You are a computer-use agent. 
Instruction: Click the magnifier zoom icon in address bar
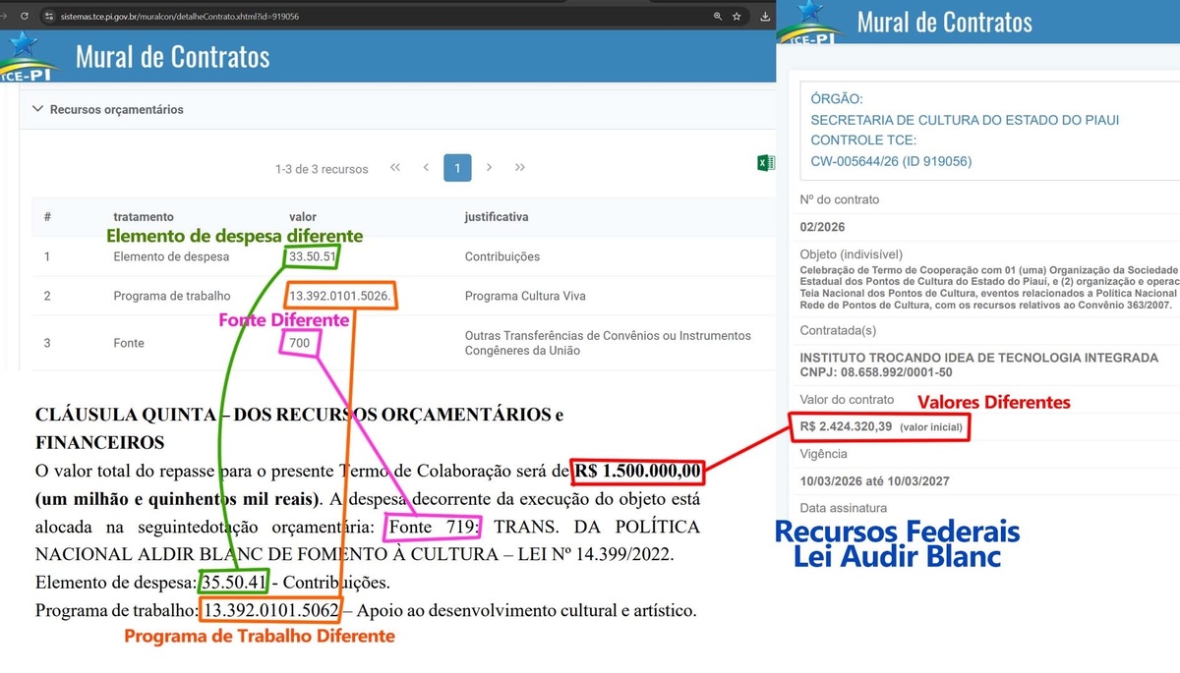tap(718, 17)
